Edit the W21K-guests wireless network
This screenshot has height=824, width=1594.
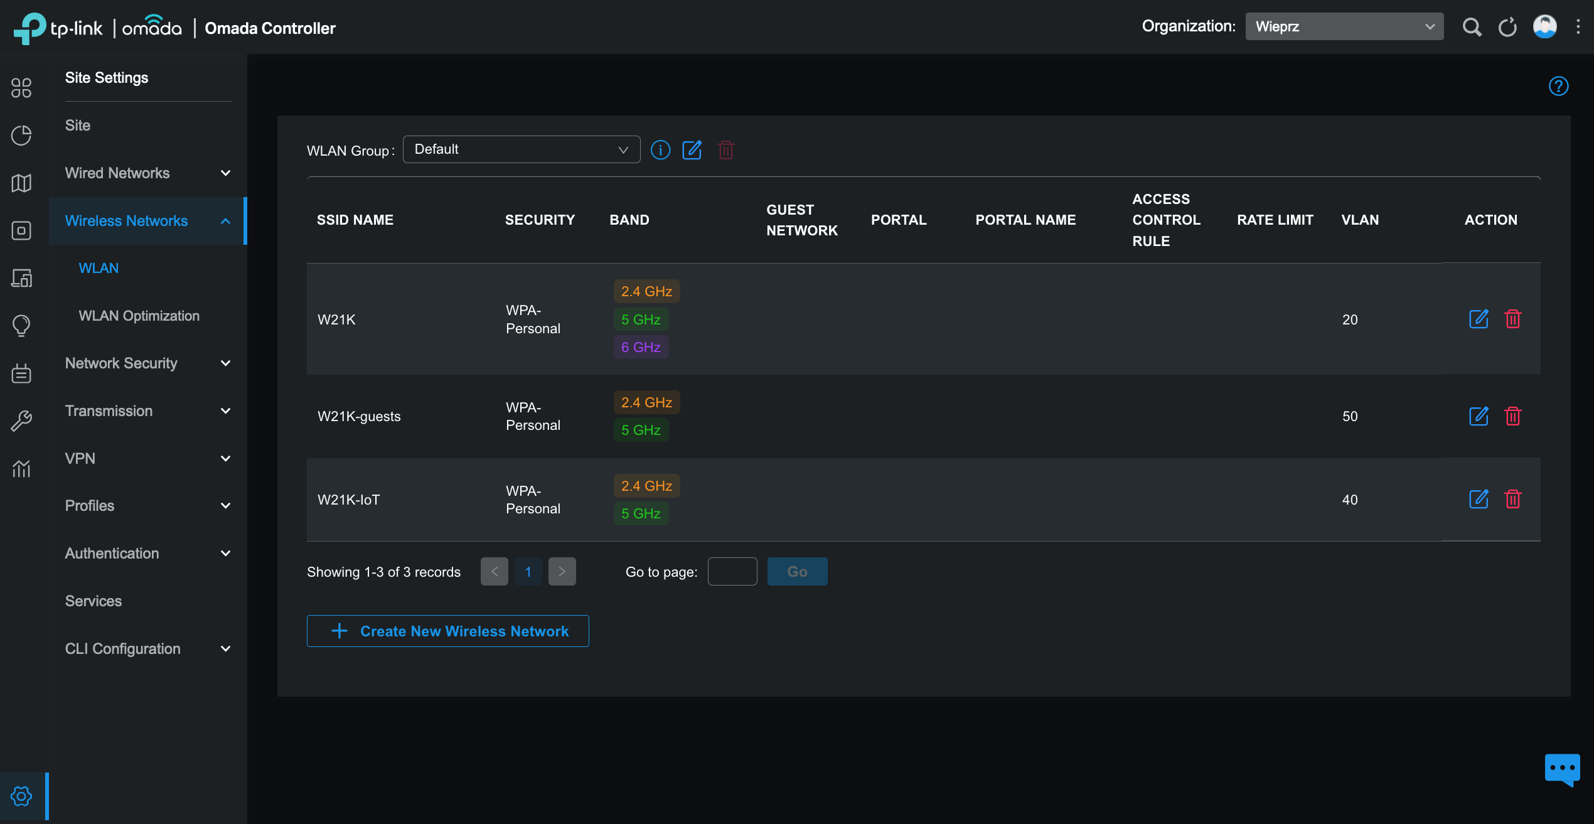(x=1479, y=416)
